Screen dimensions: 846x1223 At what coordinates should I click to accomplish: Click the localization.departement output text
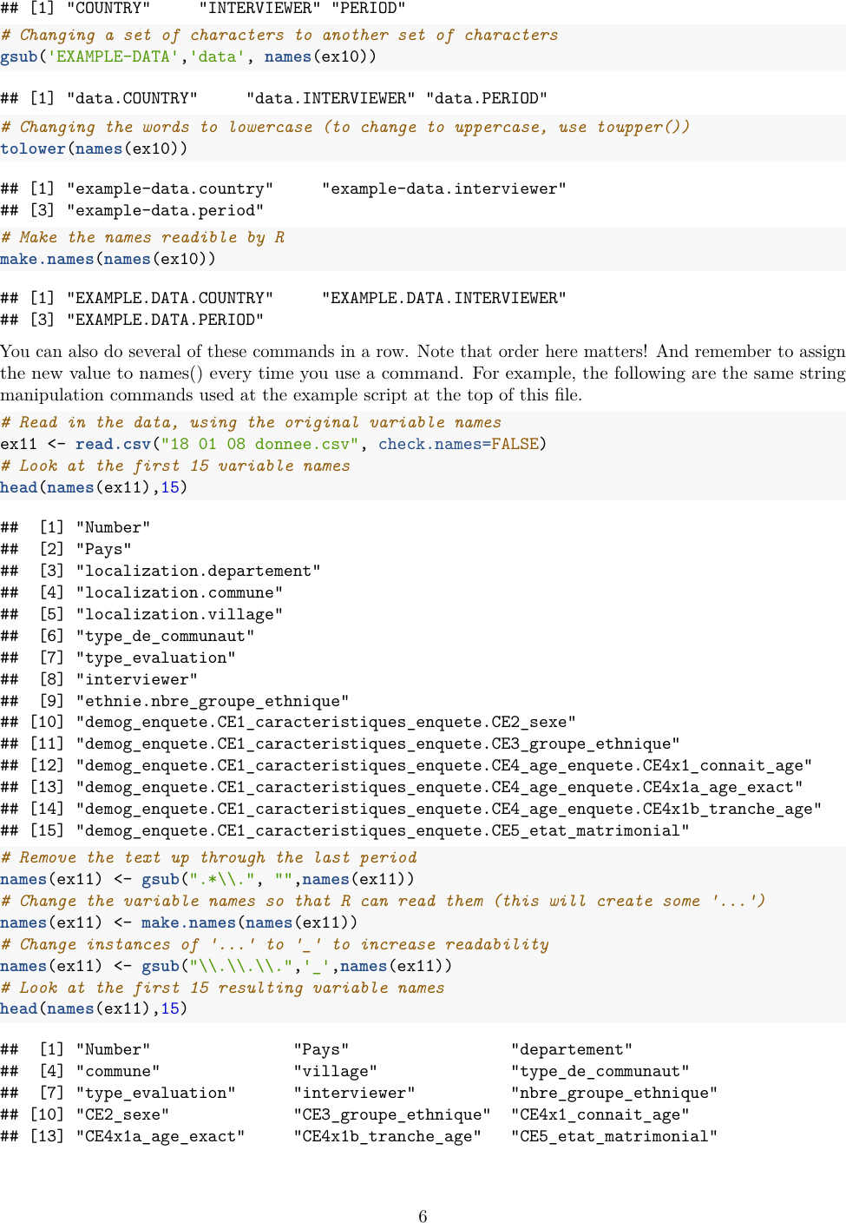pyautogui.click(x=198, y=570)
